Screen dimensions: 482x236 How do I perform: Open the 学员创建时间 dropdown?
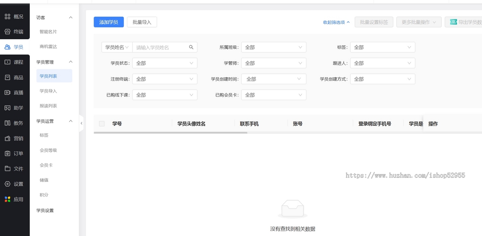tap(274, 79)
